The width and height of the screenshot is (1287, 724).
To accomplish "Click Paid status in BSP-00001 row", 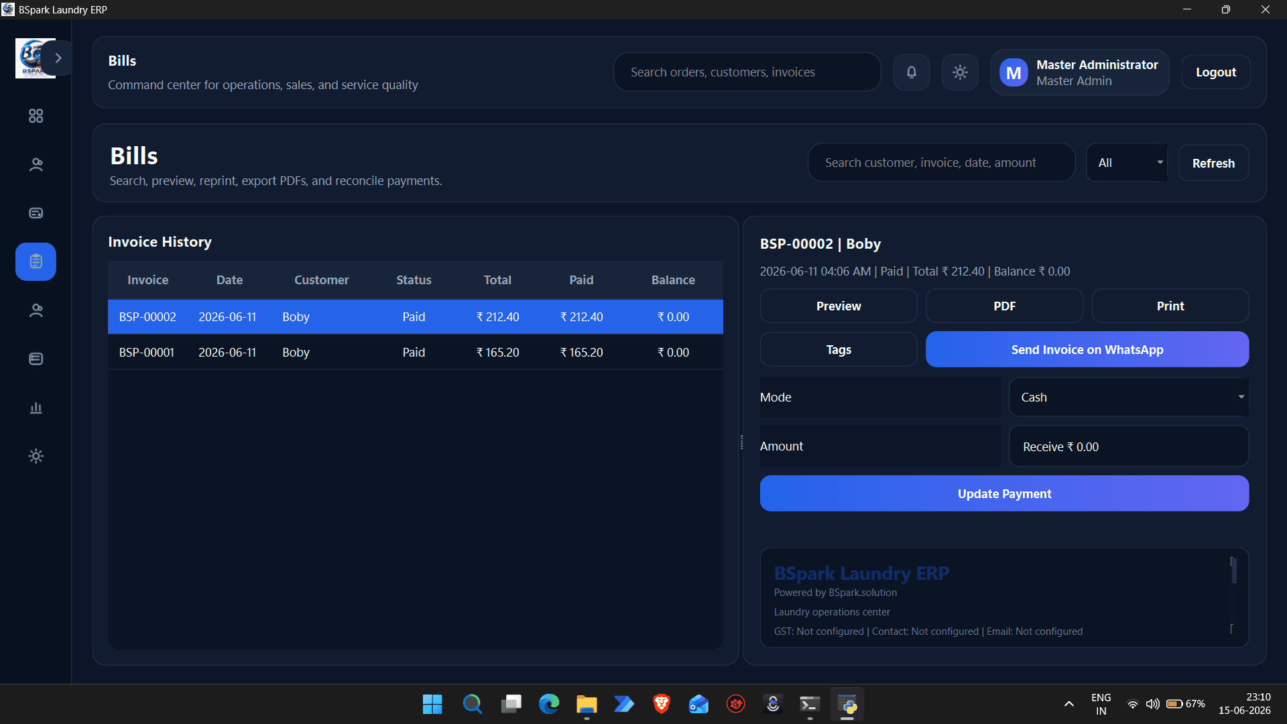I will (x=414, y=352).
